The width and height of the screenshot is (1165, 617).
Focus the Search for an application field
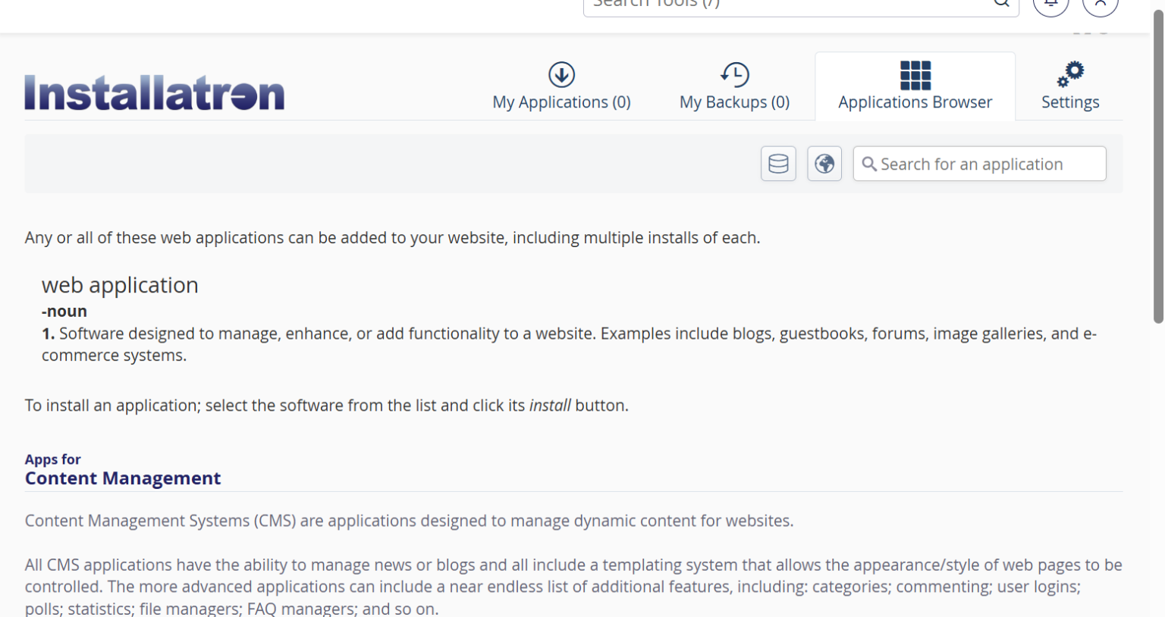979,164
